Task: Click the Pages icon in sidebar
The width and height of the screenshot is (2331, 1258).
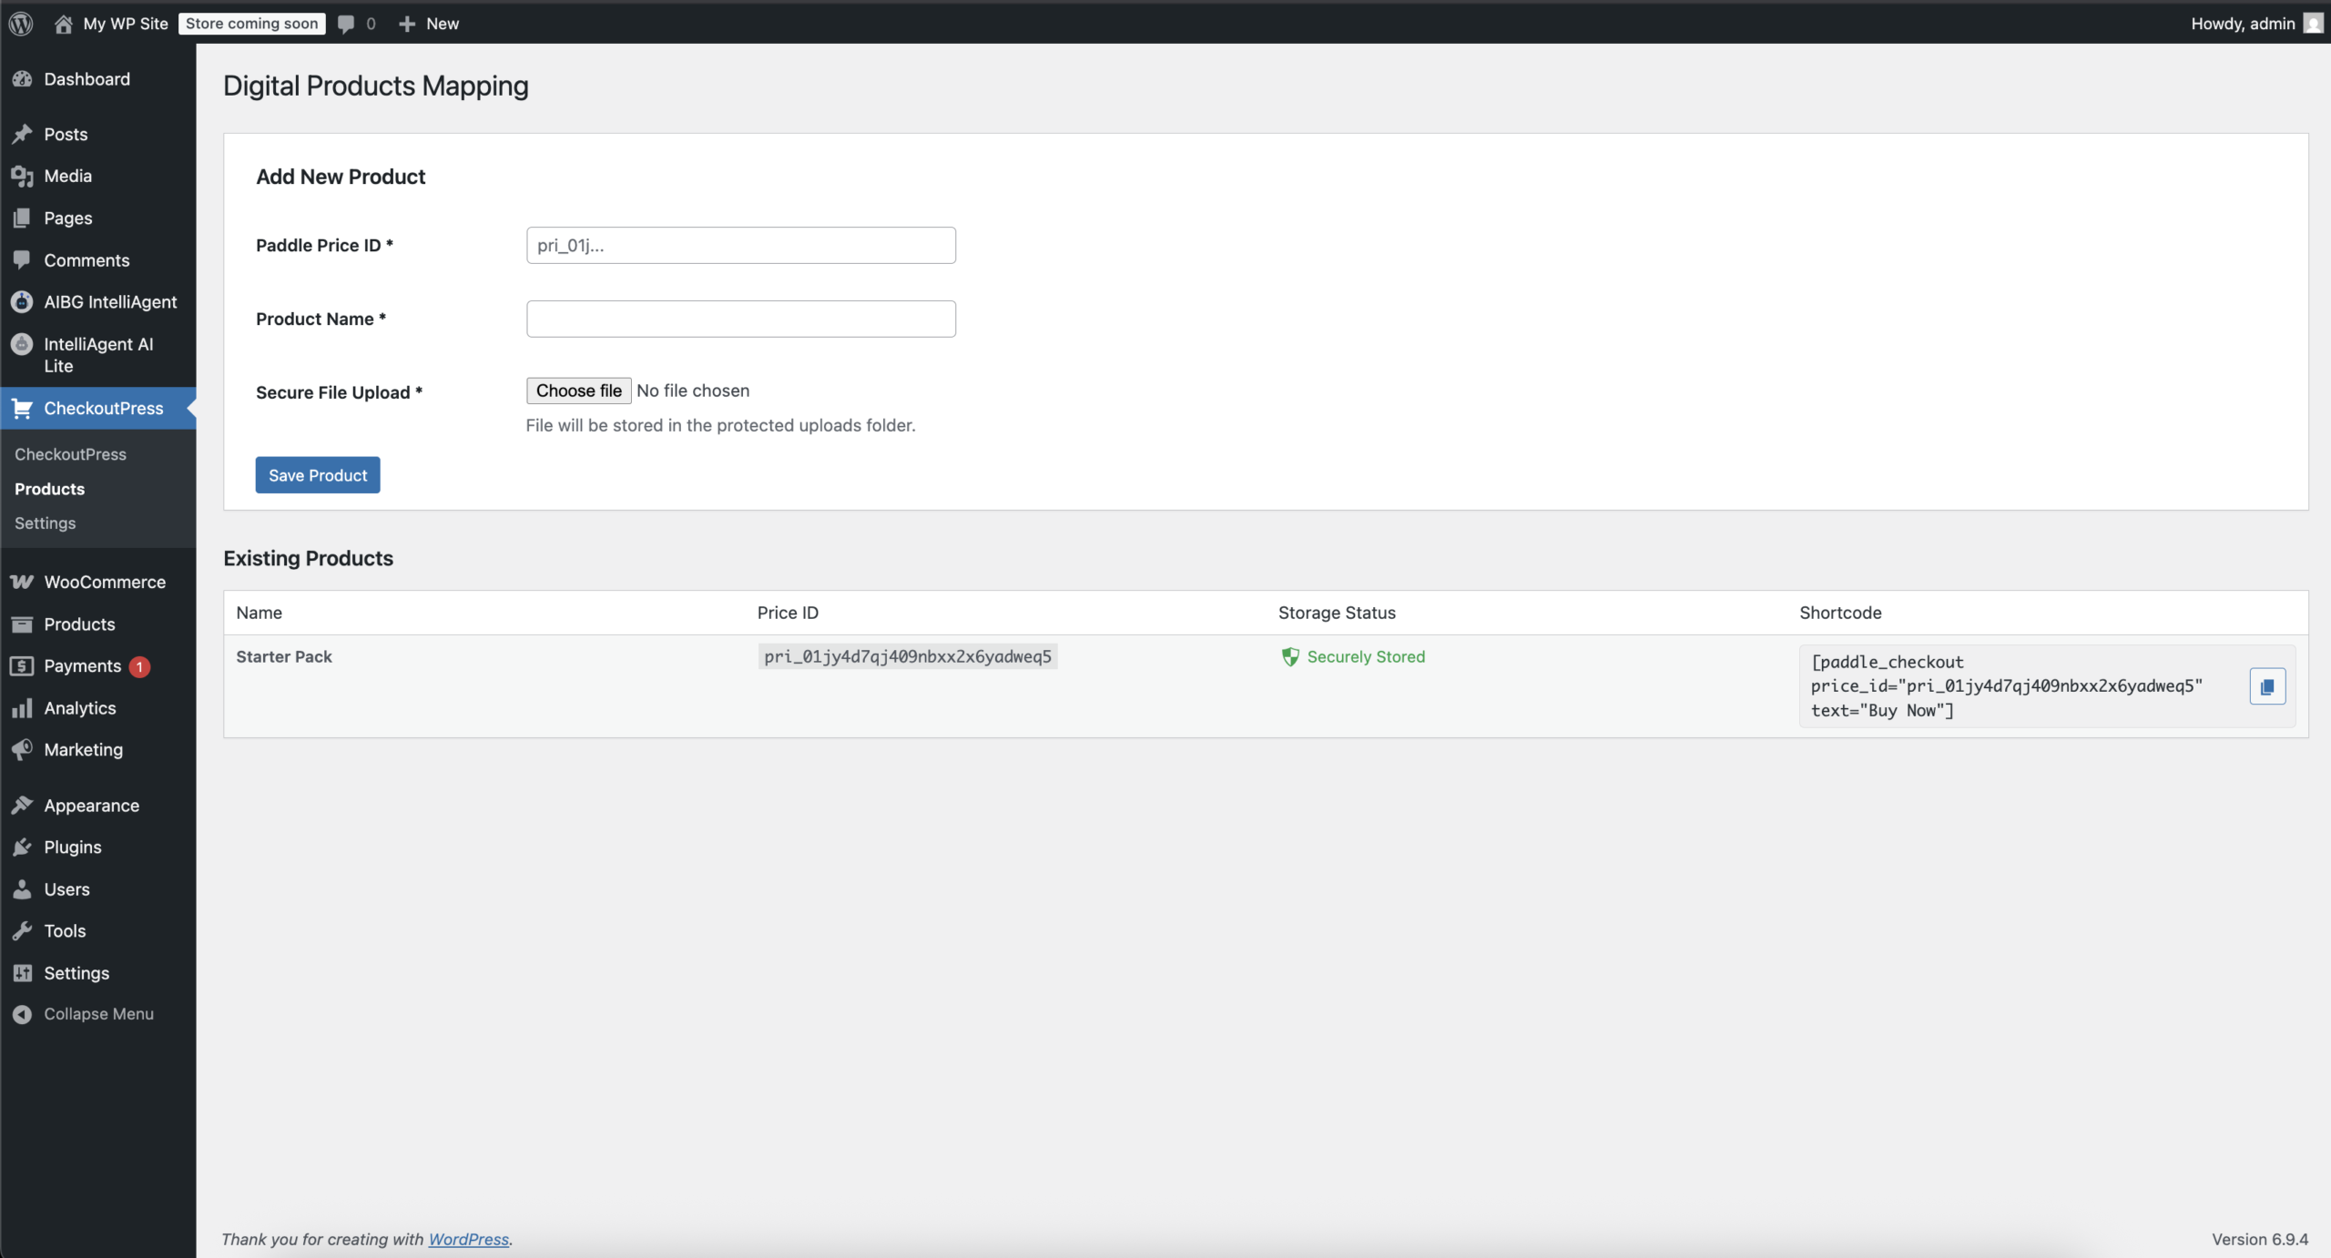Action: 23,218
